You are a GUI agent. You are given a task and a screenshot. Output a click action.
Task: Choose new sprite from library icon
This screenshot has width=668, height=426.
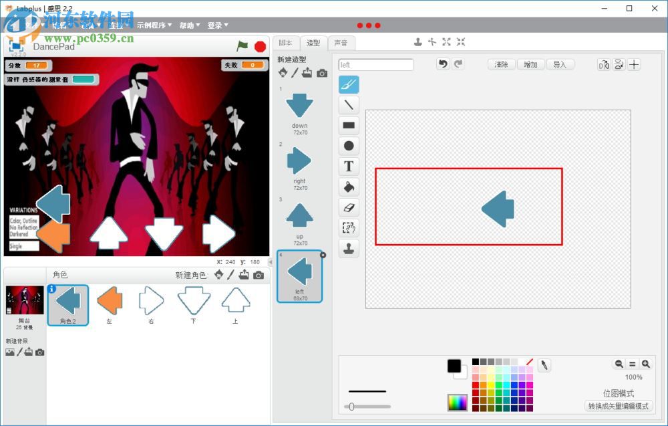point(219,275)
